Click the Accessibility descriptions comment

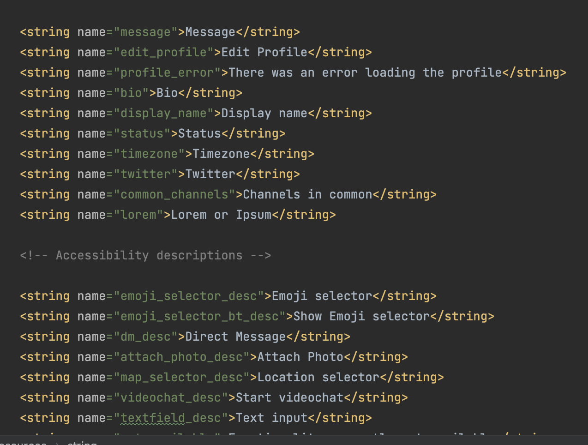pos(145,255)
